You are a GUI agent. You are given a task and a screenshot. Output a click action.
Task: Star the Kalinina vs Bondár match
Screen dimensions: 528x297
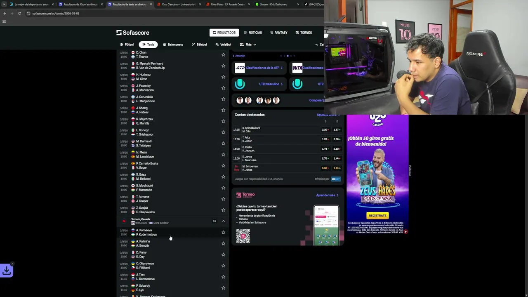[223, 243]
